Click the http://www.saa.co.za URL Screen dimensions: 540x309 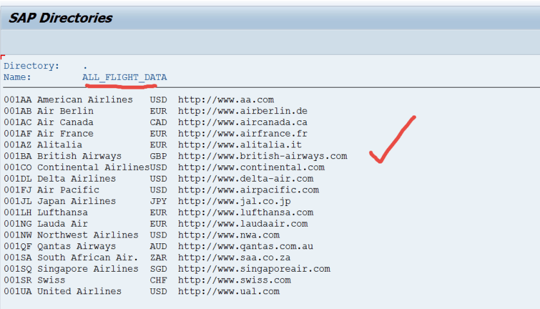[234, 257]
